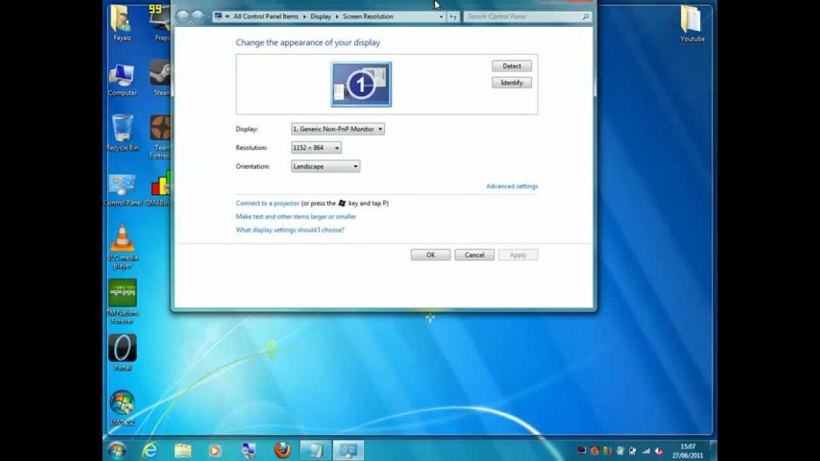Click the Cancel button
The height and width of the screenshot is (461, 820).
click(x=474, y=255)
